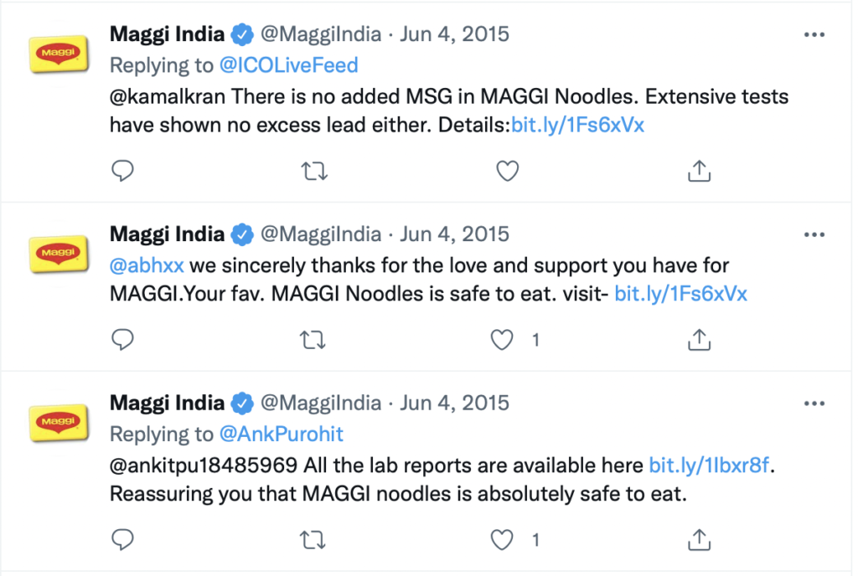Open the more options menu on the first tweet

[814, 33]
